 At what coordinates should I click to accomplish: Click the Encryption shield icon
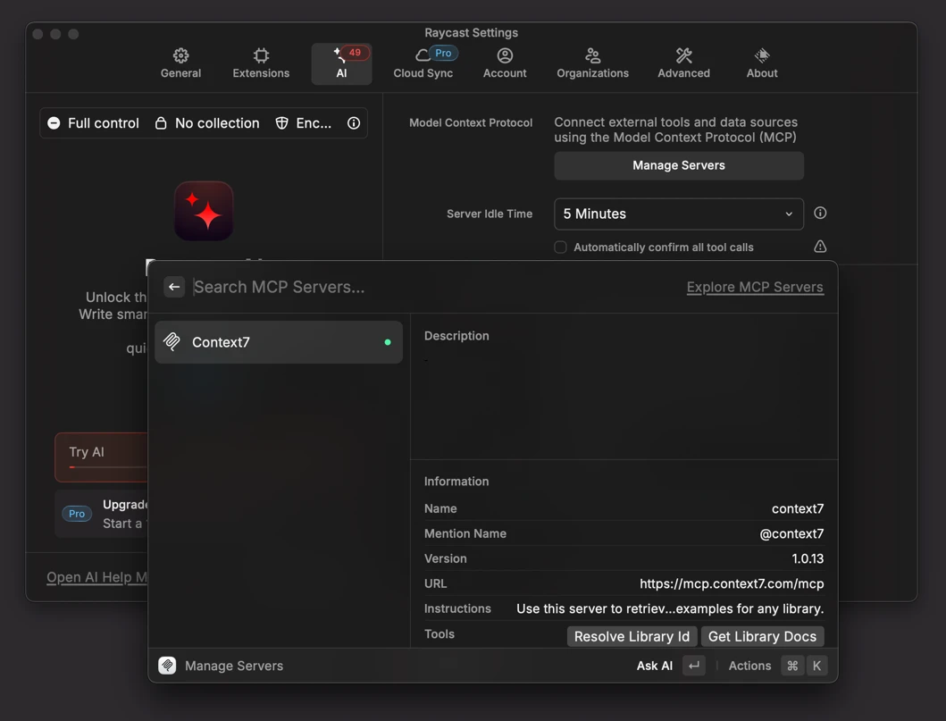(282, 123)
